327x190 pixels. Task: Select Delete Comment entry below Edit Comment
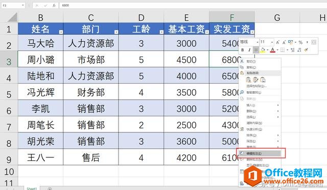[x=260, y=159]
